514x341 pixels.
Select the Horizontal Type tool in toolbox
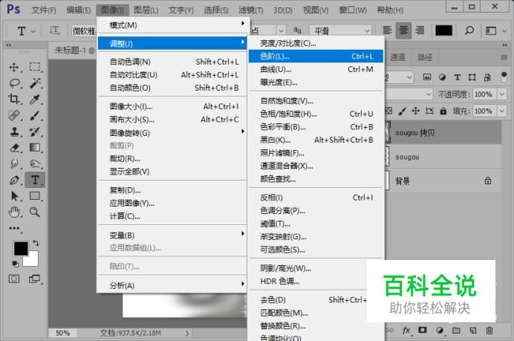[35, 180]
